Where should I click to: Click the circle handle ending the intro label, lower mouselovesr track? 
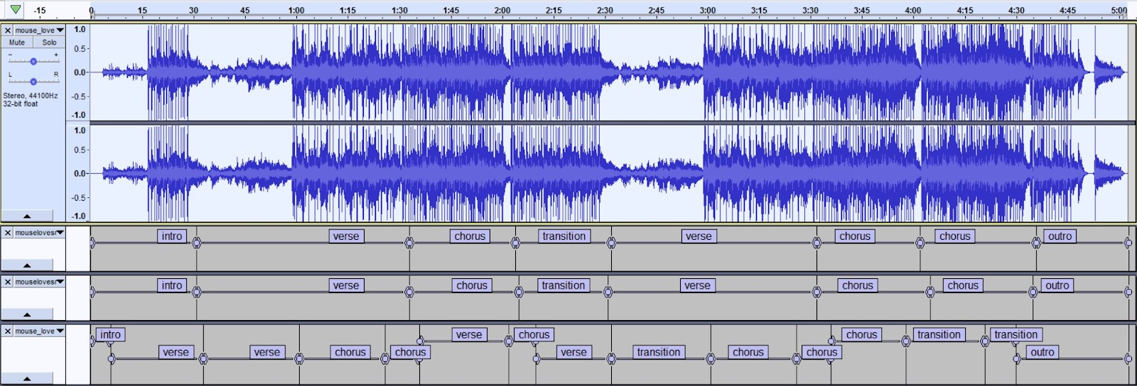click(x=197, y=292)
